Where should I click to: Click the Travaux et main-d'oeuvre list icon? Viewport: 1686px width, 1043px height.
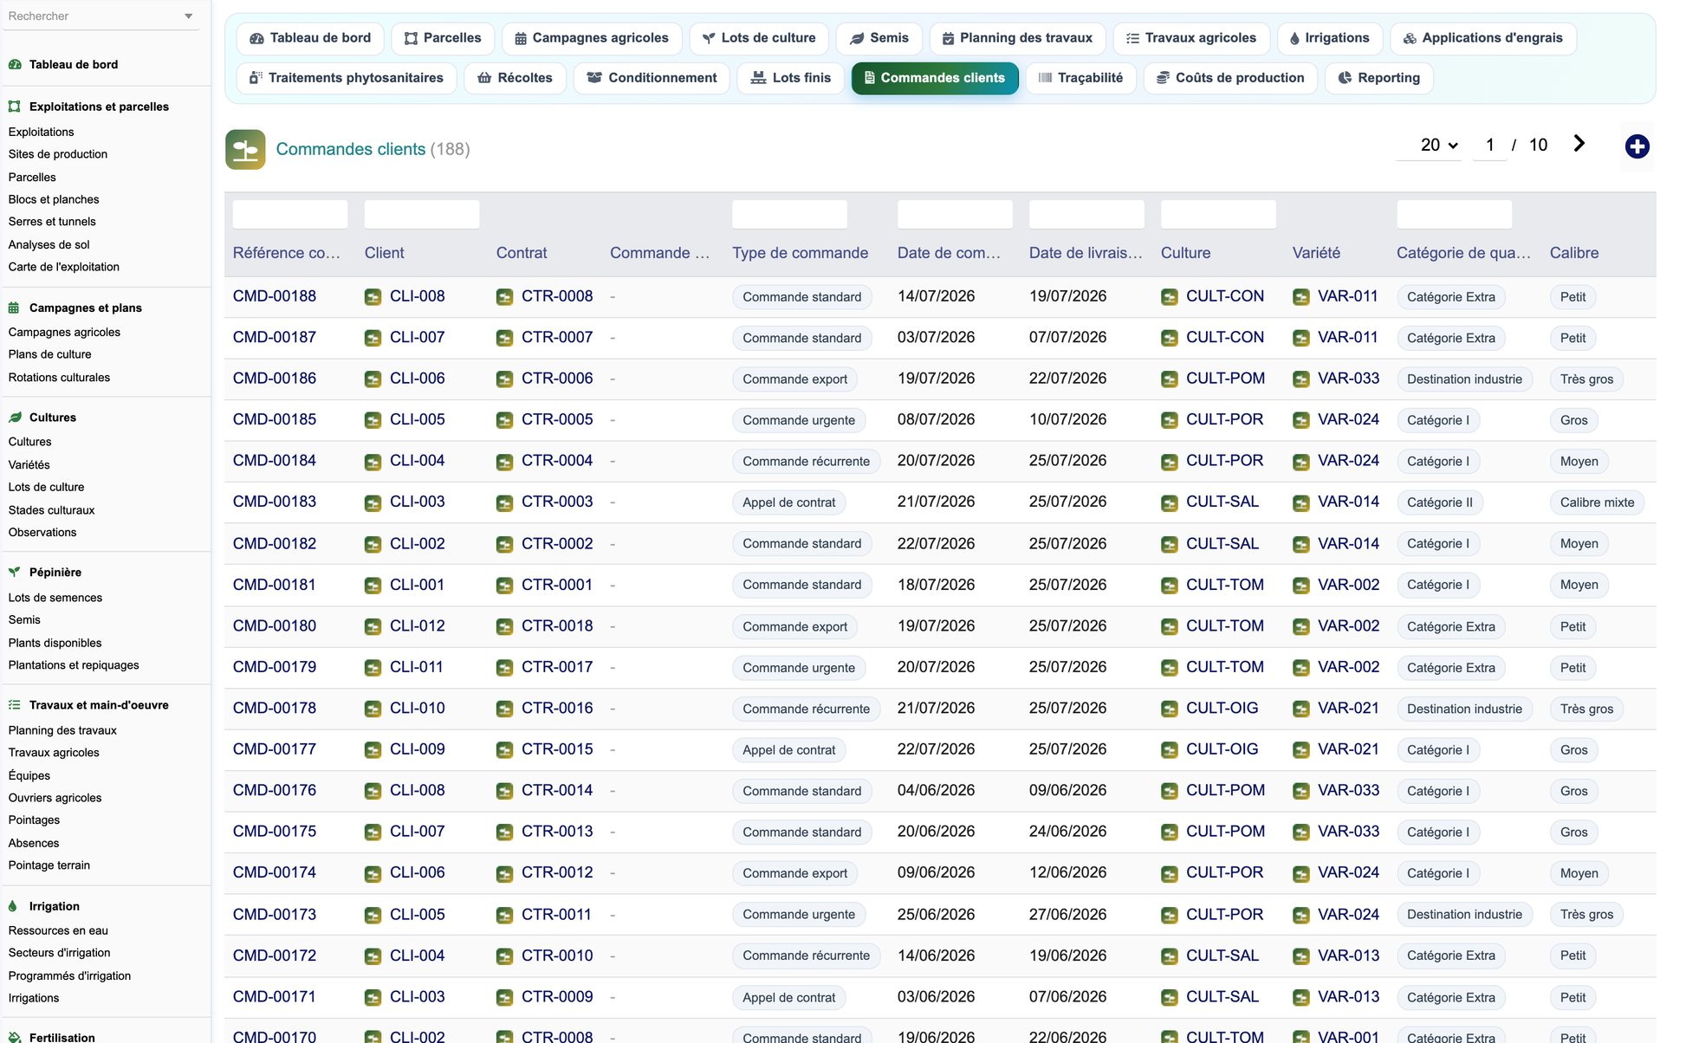pyautogui.click(x=15, y=705)
